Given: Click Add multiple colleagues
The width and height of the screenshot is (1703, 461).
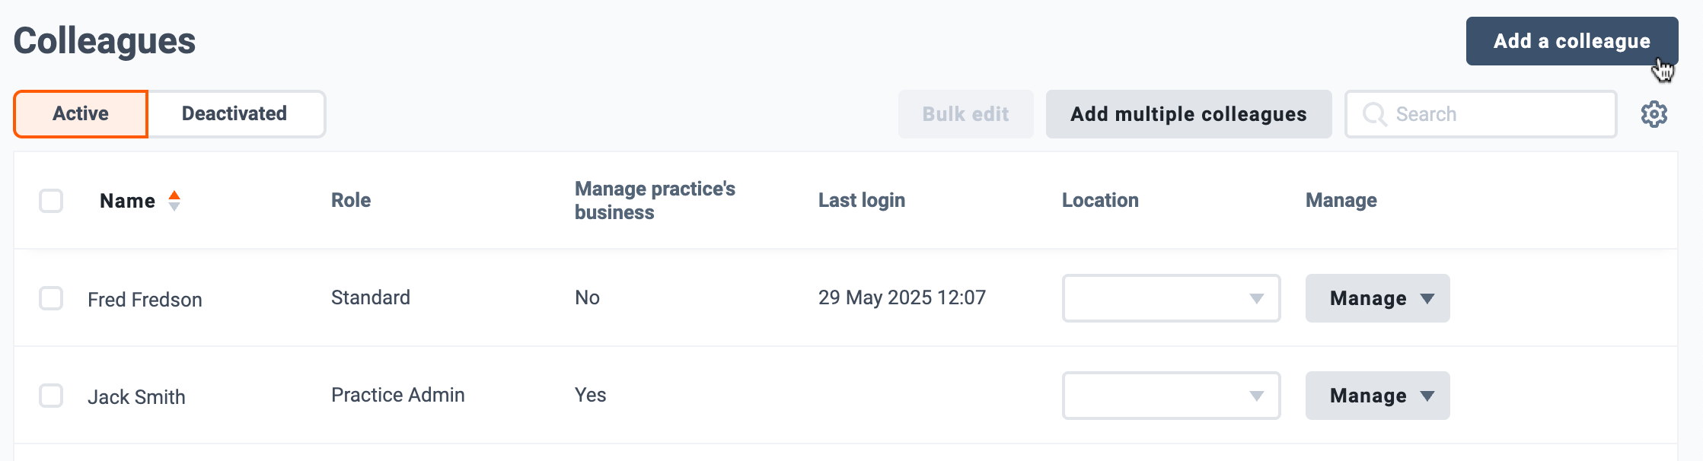Looking at the screenshot, I should (x=1188, y=114).
